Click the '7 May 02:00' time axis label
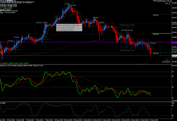The height and width of the screenshot is (121, 177). 30,120
